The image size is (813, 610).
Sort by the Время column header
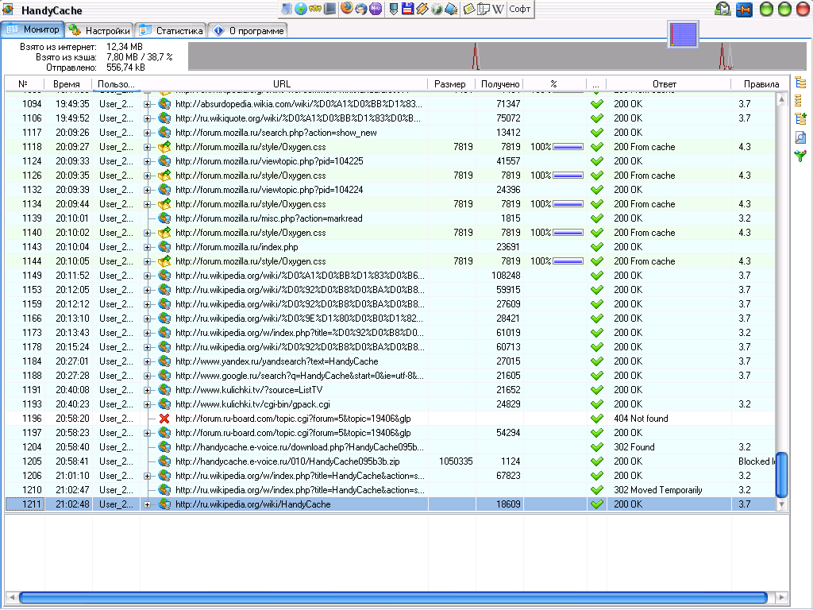click(x=68, y=84)
